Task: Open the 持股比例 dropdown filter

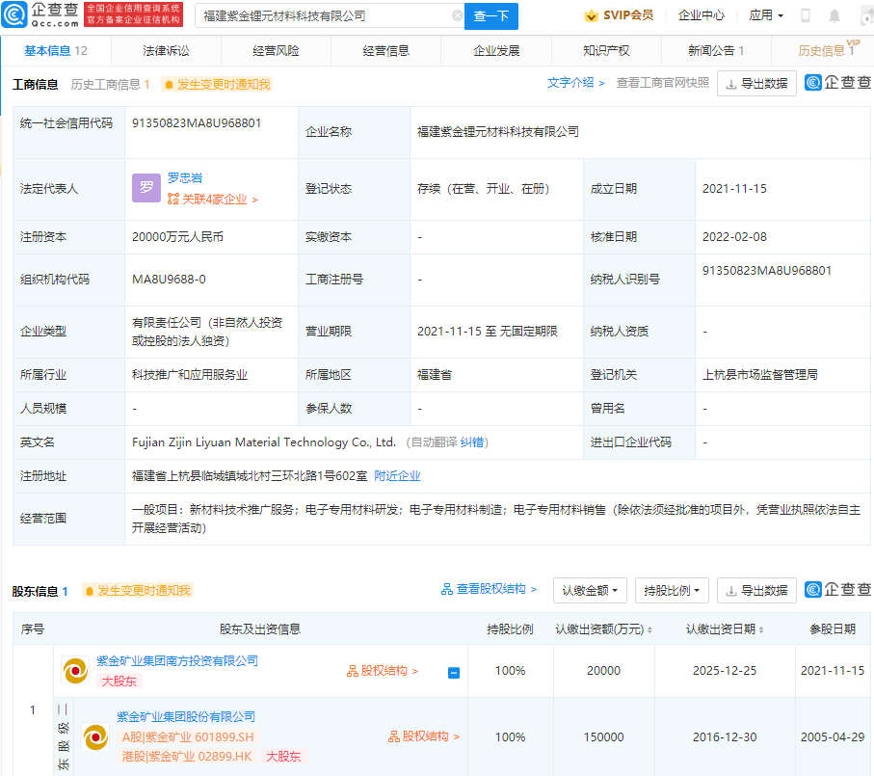Action: 672,590
